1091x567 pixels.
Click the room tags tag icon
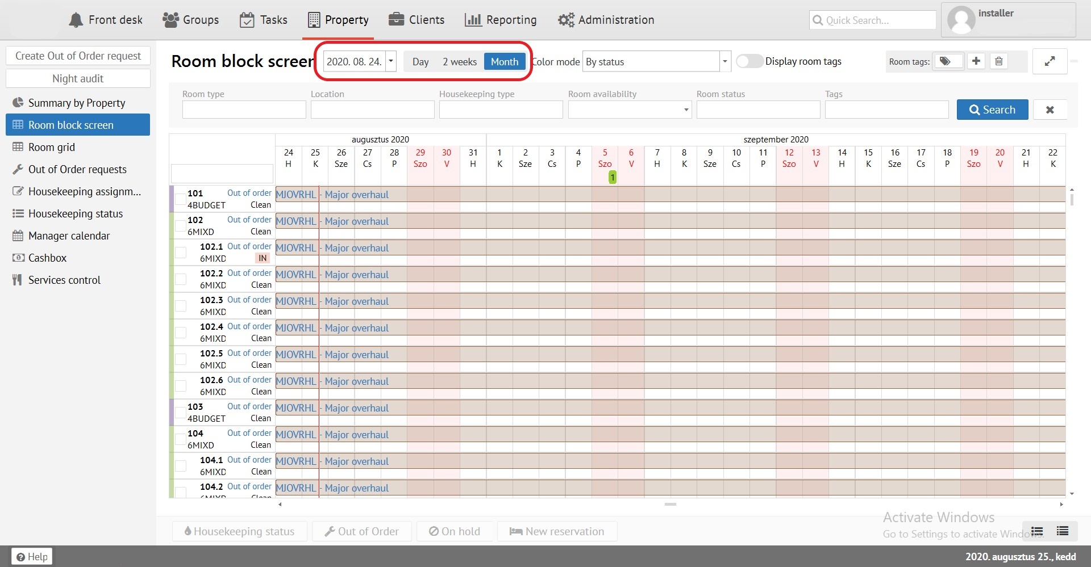946,61
